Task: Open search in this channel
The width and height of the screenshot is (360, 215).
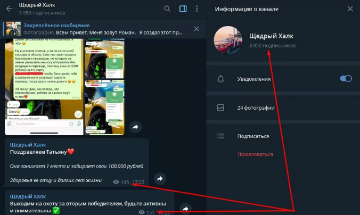Action: click(167, 9)
